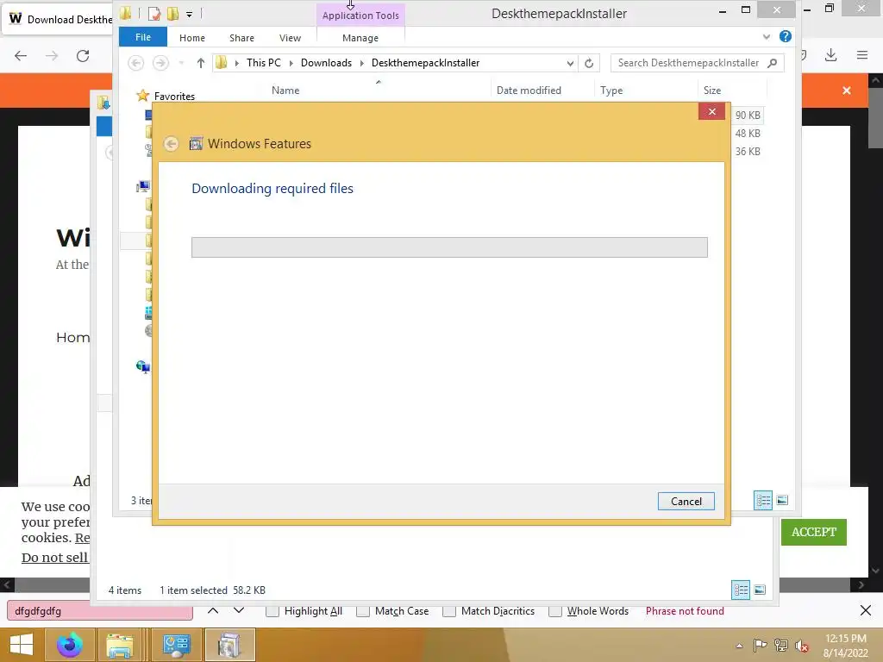The image size is (883, 662).
Task: Dismiss the orange banner close X
Action: tap(847, 91)
